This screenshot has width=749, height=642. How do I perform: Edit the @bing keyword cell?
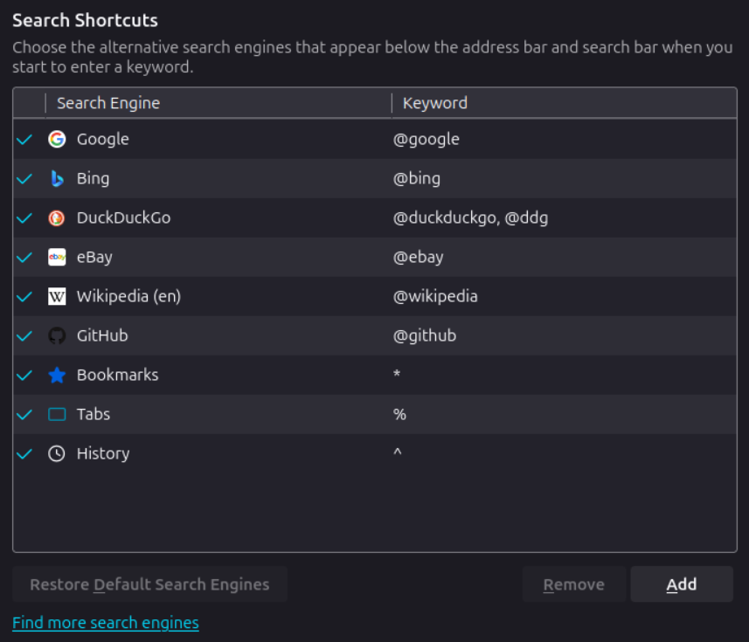(x=417, y=178)
